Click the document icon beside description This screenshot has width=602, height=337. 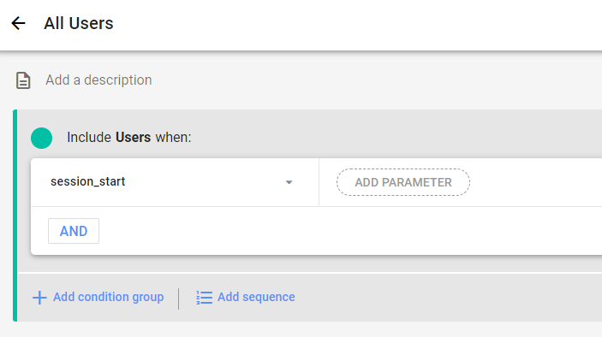click(x=23, y=80)
